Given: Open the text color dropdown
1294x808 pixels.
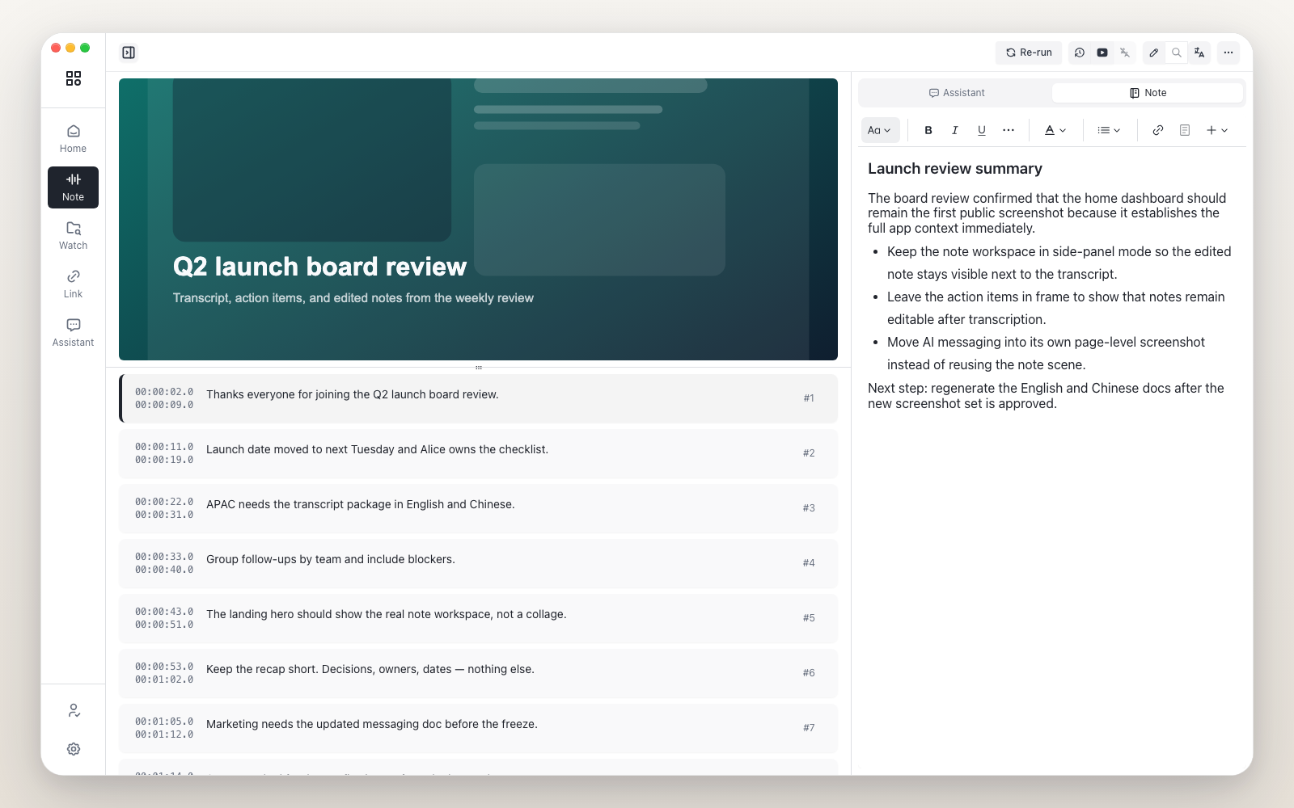Looking at the screenshot, I should (x=1055, y=130).
